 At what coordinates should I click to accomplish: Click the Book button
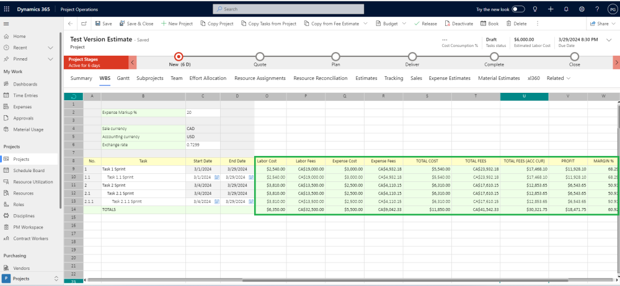pos(490,24)
